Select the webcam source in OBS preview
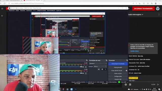 41,45
